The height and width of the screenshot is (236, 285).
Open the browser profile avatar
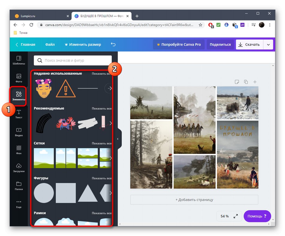click(x=262, y=25)
